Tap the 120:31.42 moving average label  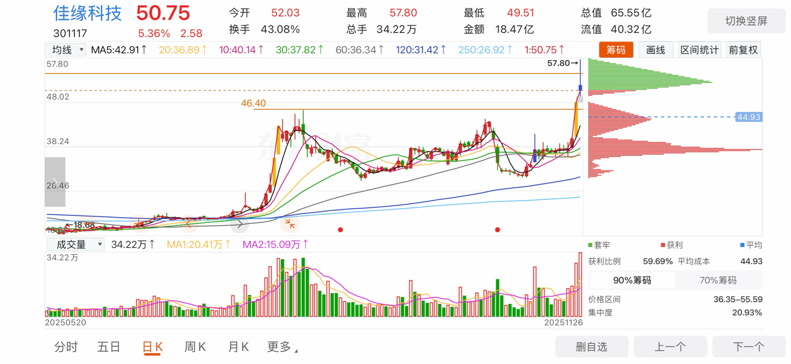(421, 50)
